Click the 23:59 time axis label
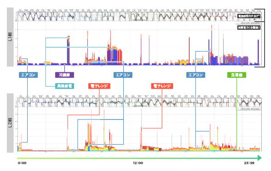The width and height of the screenshot is (271, 171). [249, 163]
